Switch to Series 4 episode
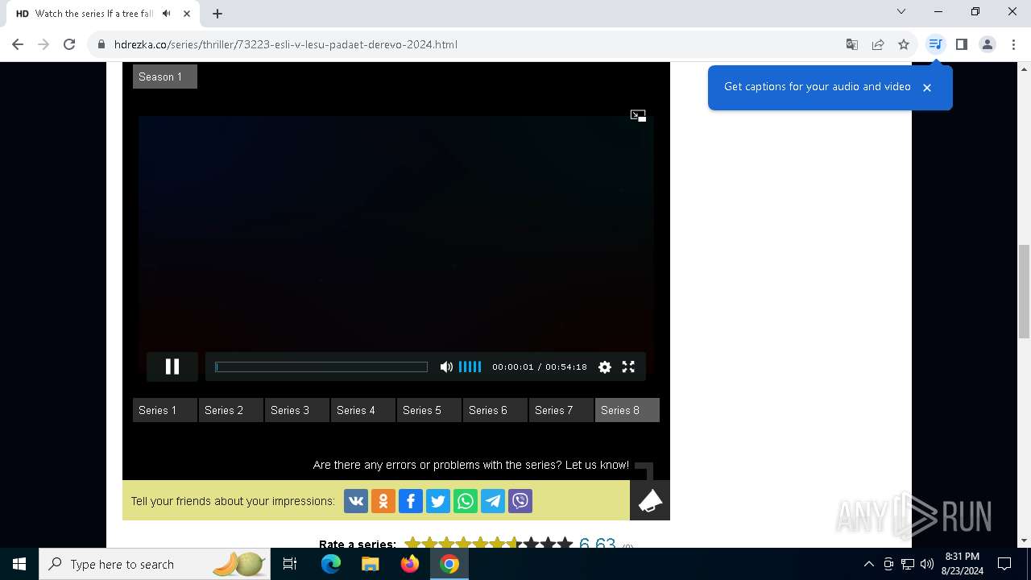 pyautogui.click(x=363, y=410)
